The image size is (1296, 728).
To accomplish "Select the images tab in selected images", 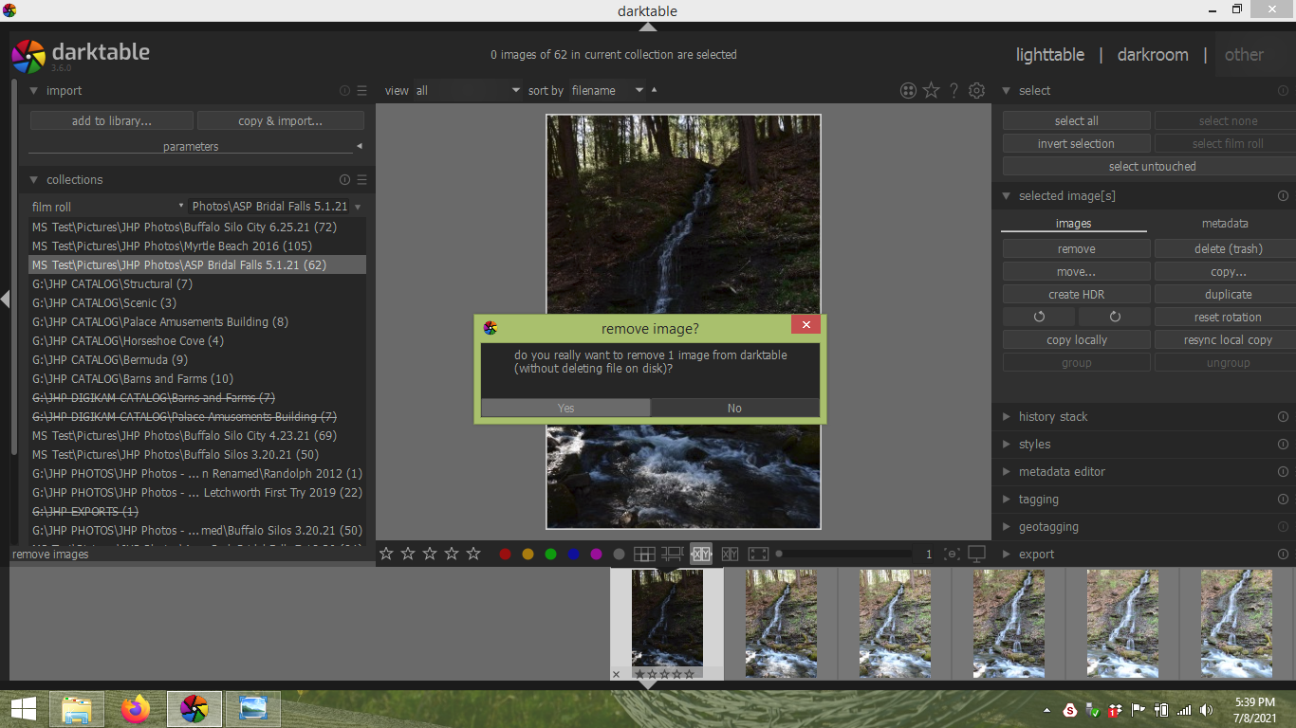I will (1073, 224).
